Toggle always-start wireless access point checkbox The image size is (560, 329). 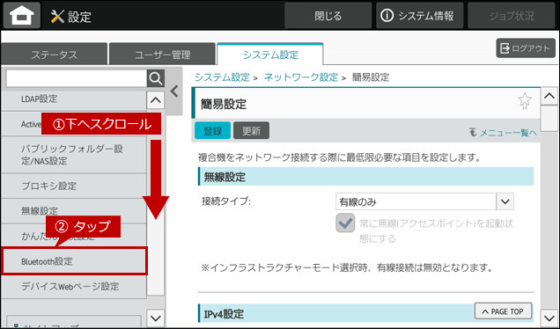[345, 223]
